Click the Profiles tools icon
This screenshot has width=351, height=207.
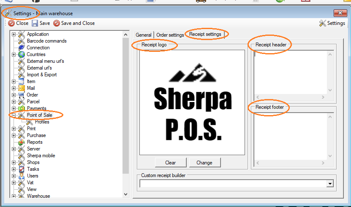[x=29, y=122]
